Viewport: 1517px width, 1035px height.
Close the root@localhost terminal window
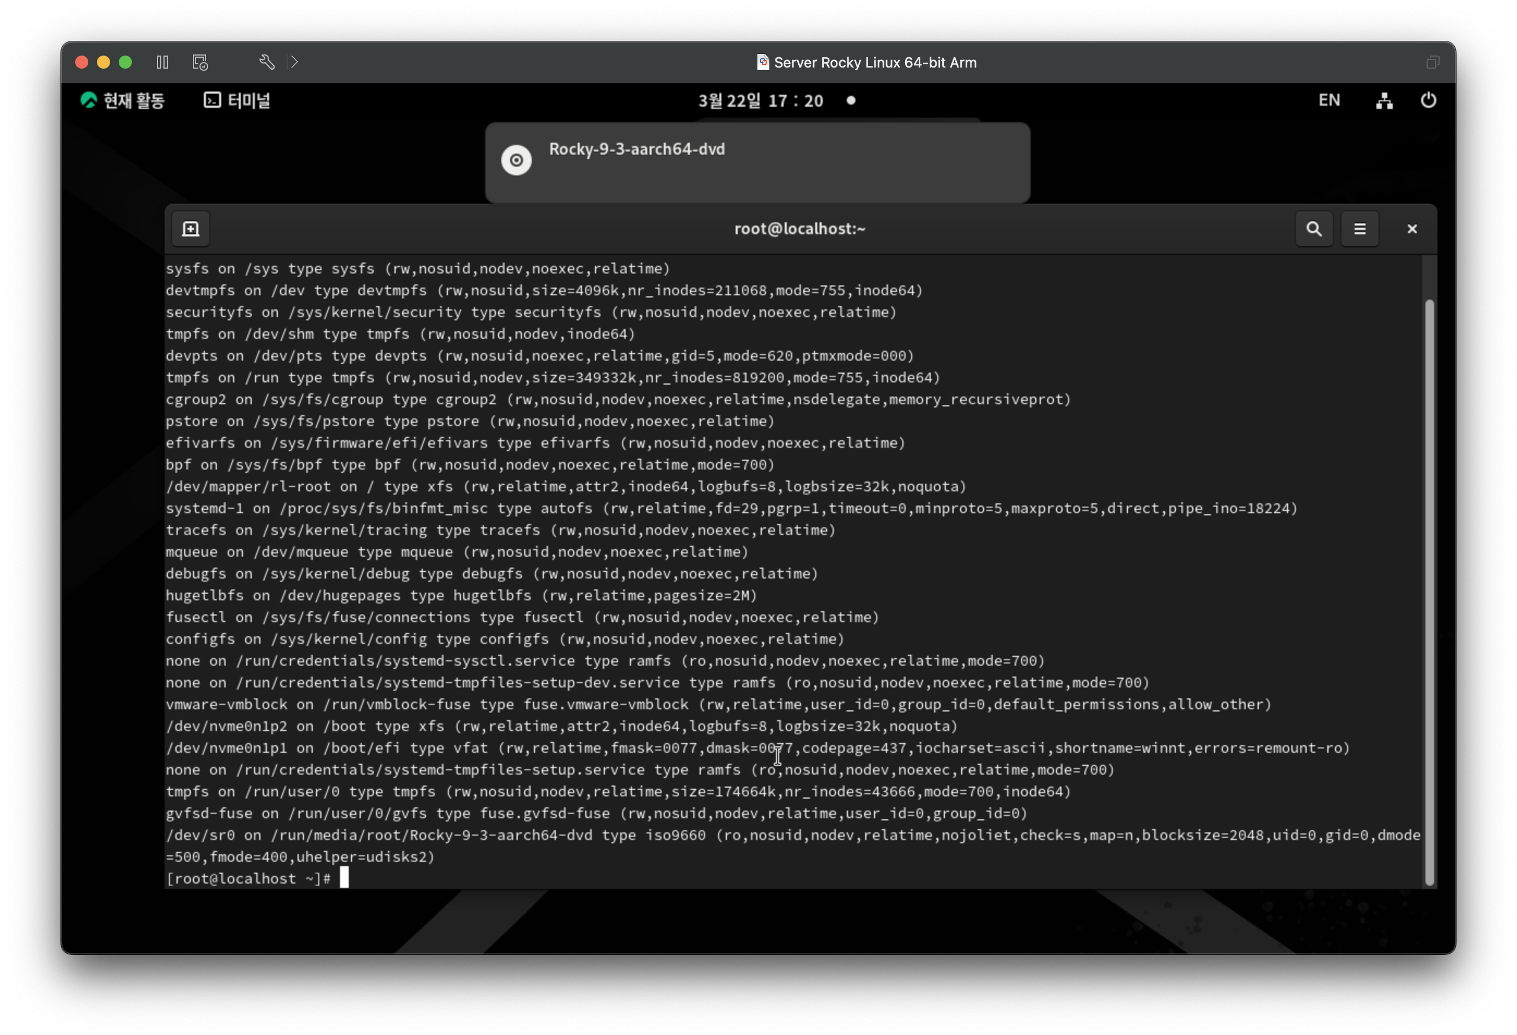click(1412, 229)
